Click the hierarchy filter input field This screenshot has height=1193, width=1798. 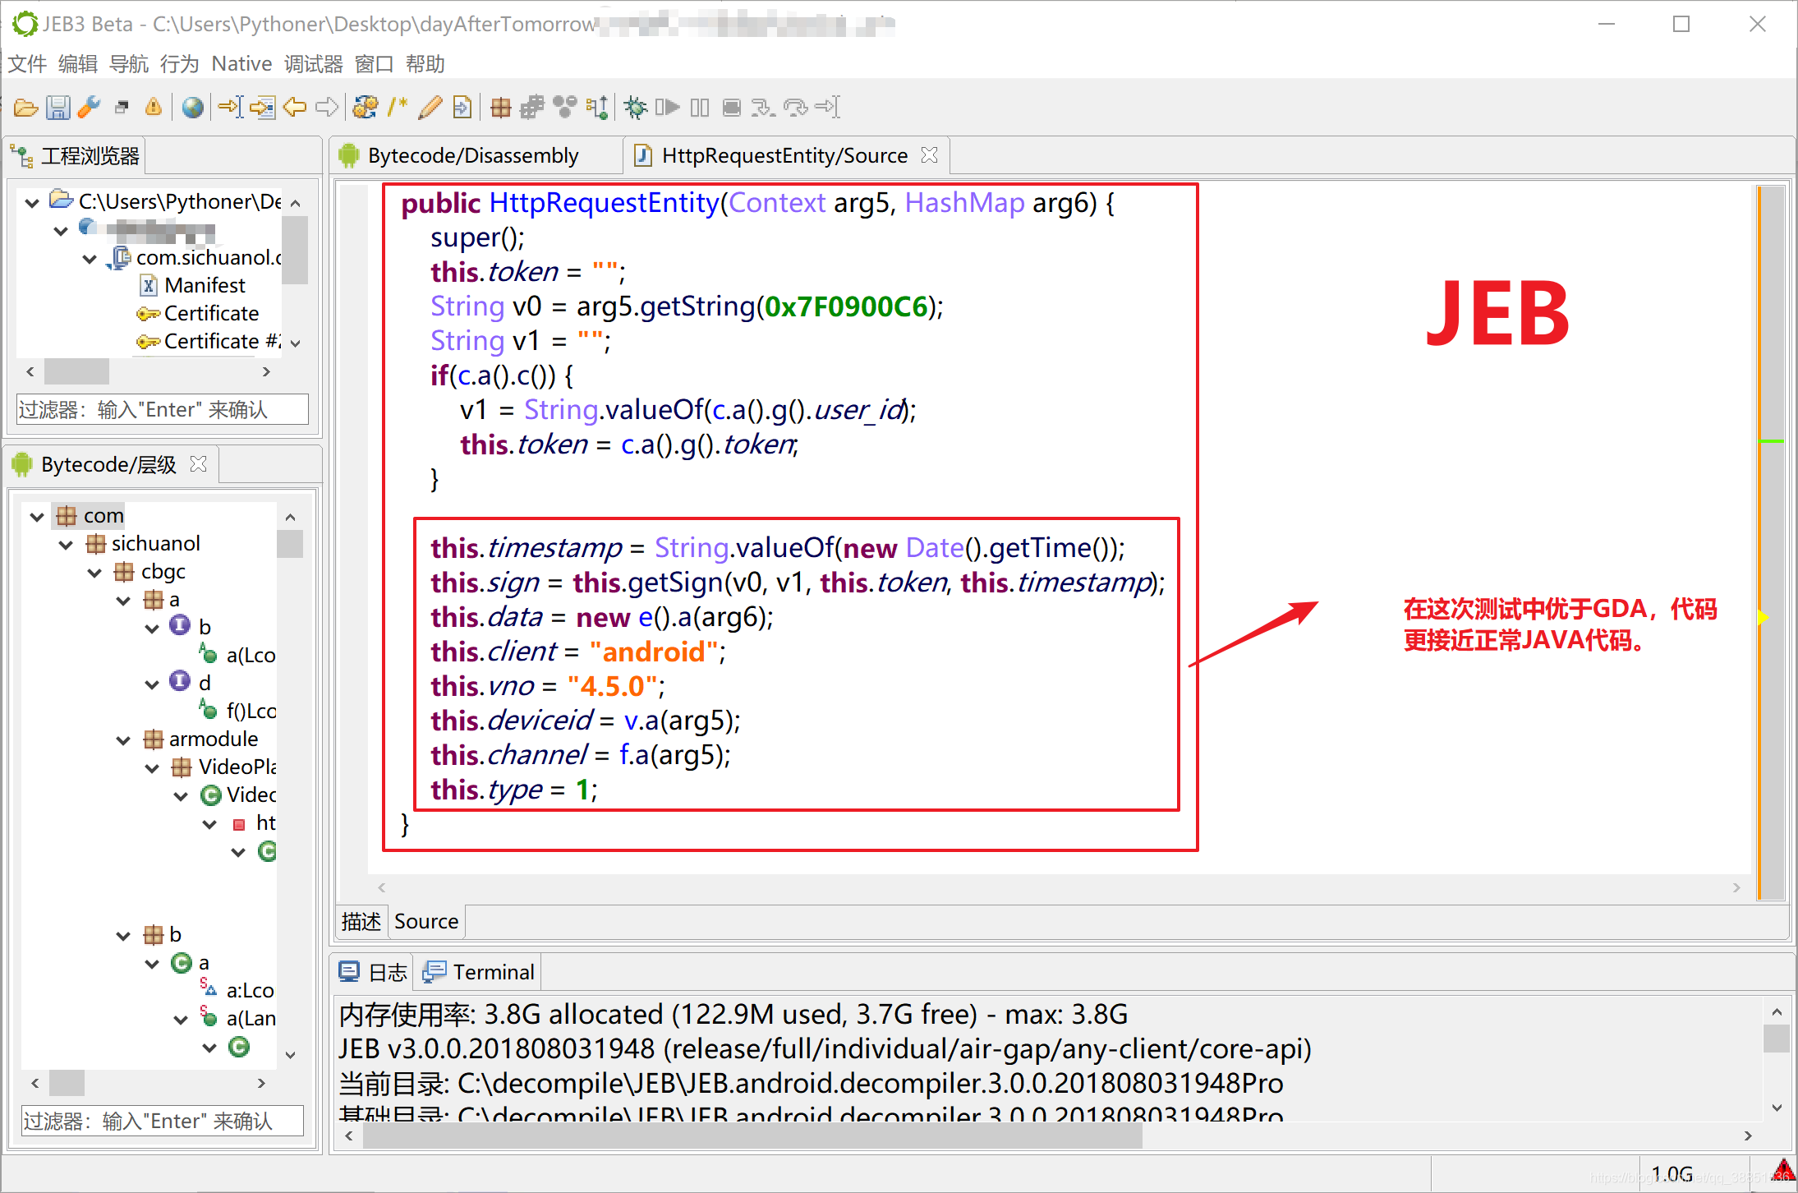[x=163, y=1121]
